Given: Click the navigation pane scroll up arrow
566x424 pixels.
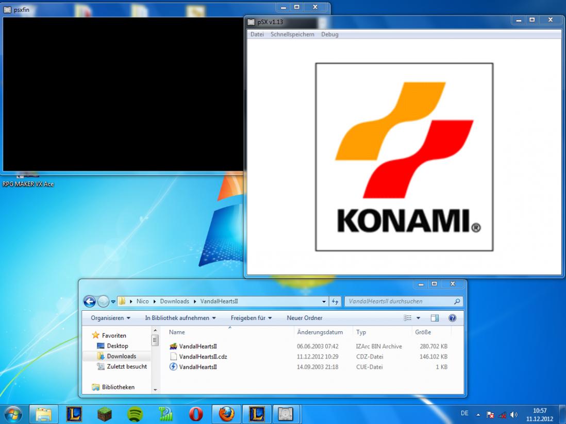Looking at the screenshot, I should [155, 330].
